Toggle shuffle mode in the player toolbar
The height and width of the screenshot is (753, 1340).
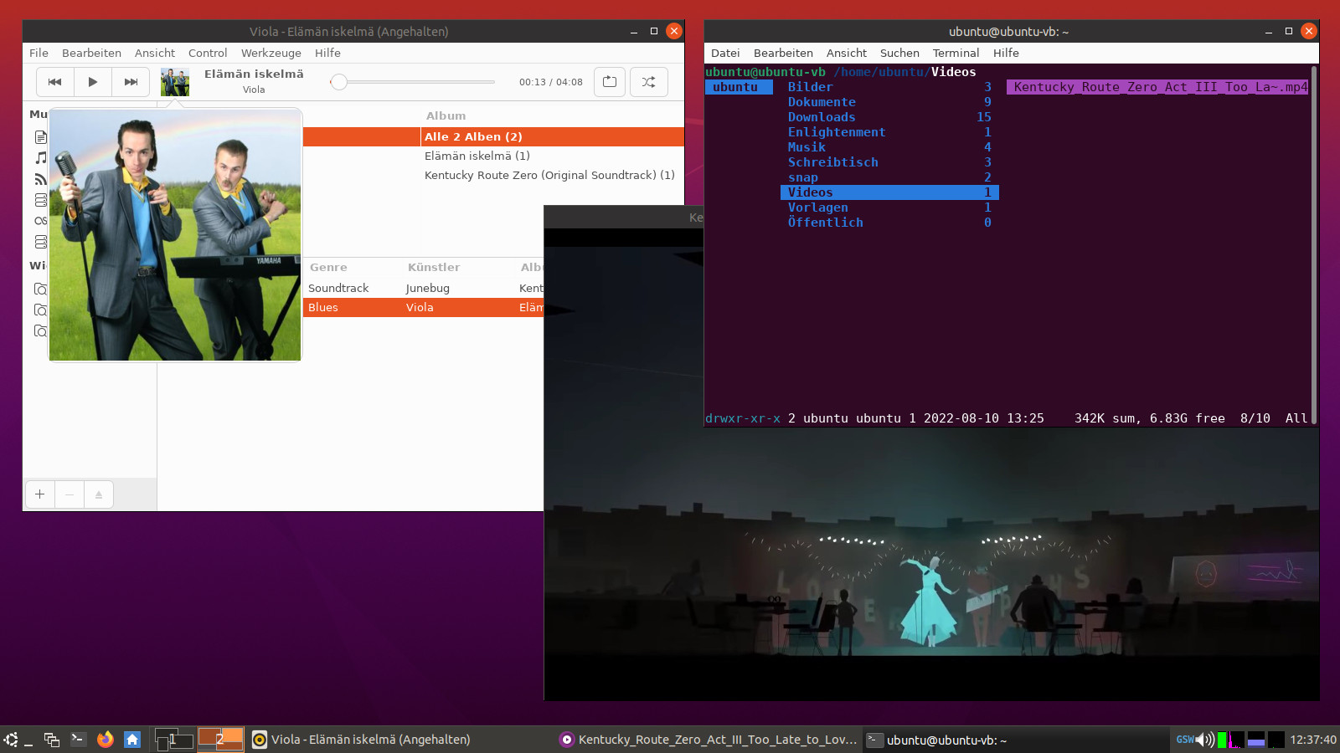648,82
